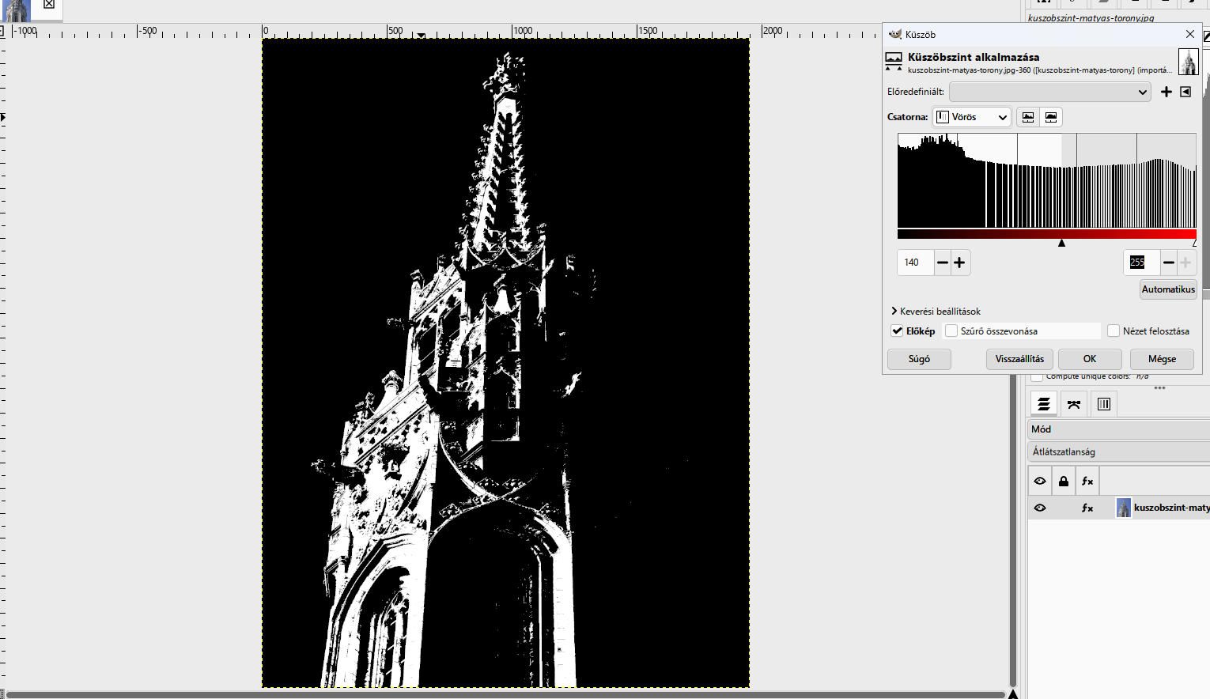Select the image tab thumbnail at top left
The height and width of the screenshot is (699, 1210).
point(16,10)
